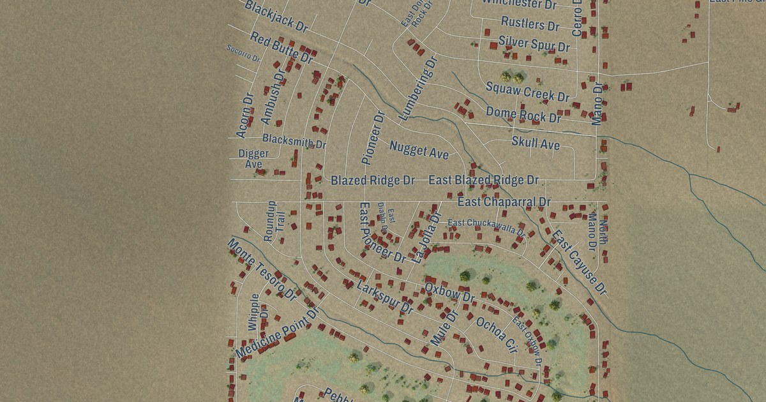Select the Red Butte Dr label
This screenshot has height=402, width=766.
(x=282, y=47)
